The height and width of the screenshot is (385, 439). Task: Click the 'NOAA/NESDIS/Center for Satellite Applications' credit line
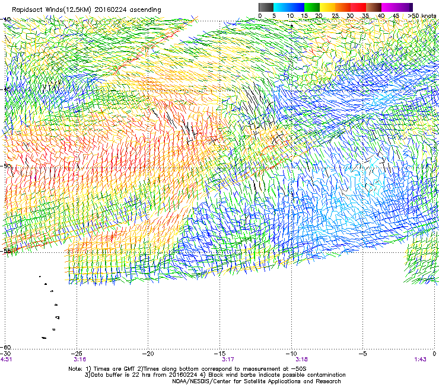[256, 381]
